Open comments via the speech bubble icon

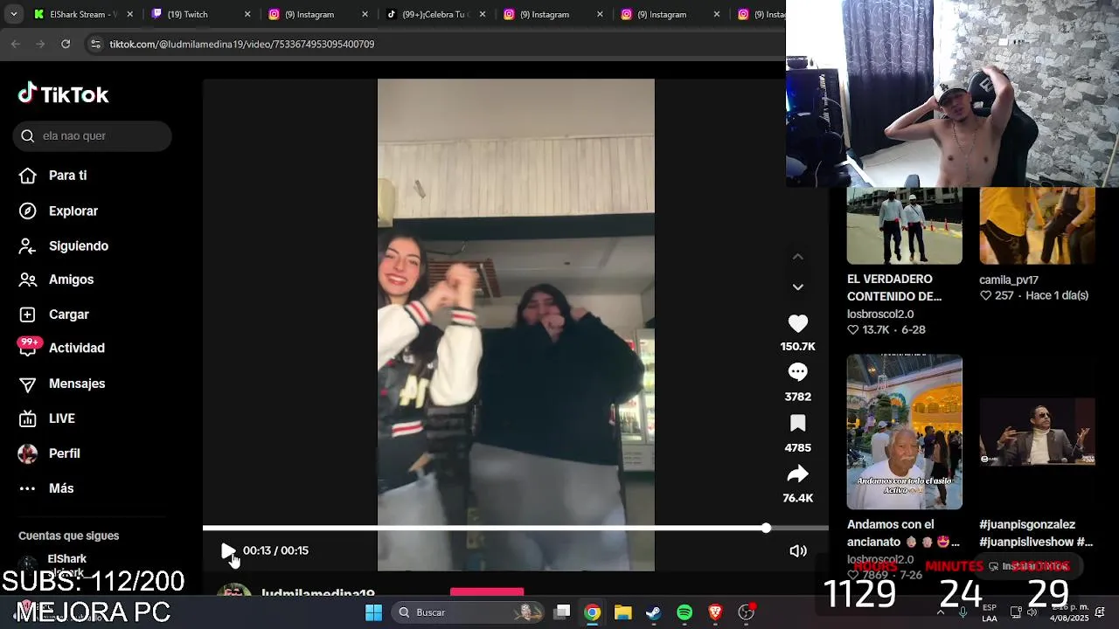coord(798,373)
